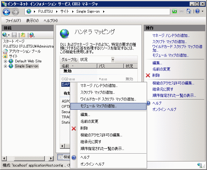Click handler list scrollbar left arrow
207x170 pixels.
click(x=62, y=146)
